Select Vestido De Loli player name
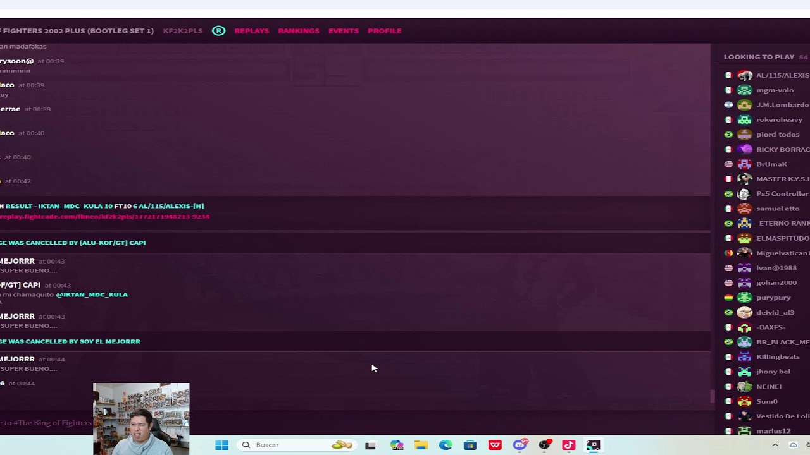 pos(783,416)
